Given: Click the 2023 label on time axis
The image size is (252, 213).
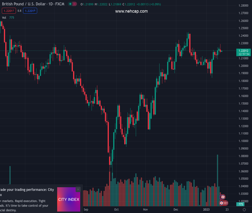Looking at the screenshot, I should pos(207,210).
